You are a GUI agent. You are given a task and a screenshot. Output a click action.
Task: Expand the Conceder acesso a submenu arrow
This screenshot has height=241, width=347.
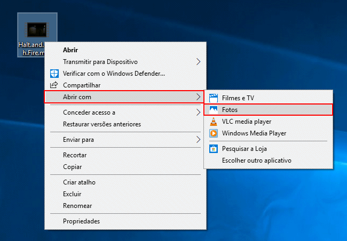click(198, 113)
